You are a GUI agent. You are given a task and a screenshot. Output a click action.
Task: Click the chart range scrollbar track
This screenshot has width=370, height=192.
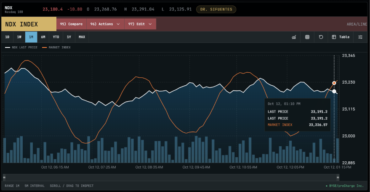click(171, 177)
